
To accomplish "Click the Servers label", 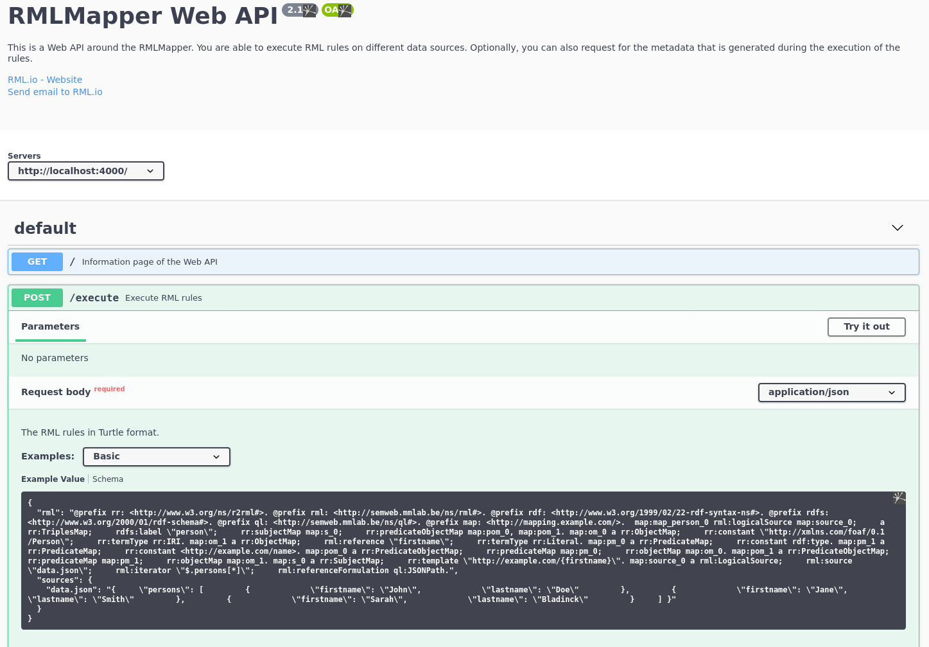I will point(24,156).
